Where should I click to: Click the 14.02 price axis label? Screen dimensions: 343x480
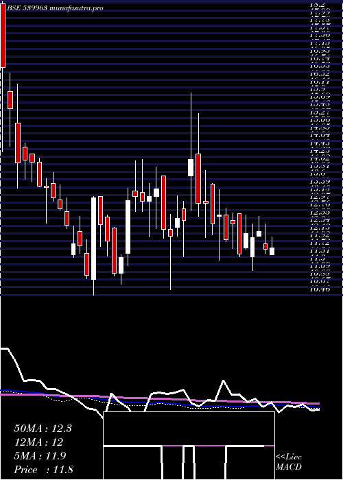point(320,158)
